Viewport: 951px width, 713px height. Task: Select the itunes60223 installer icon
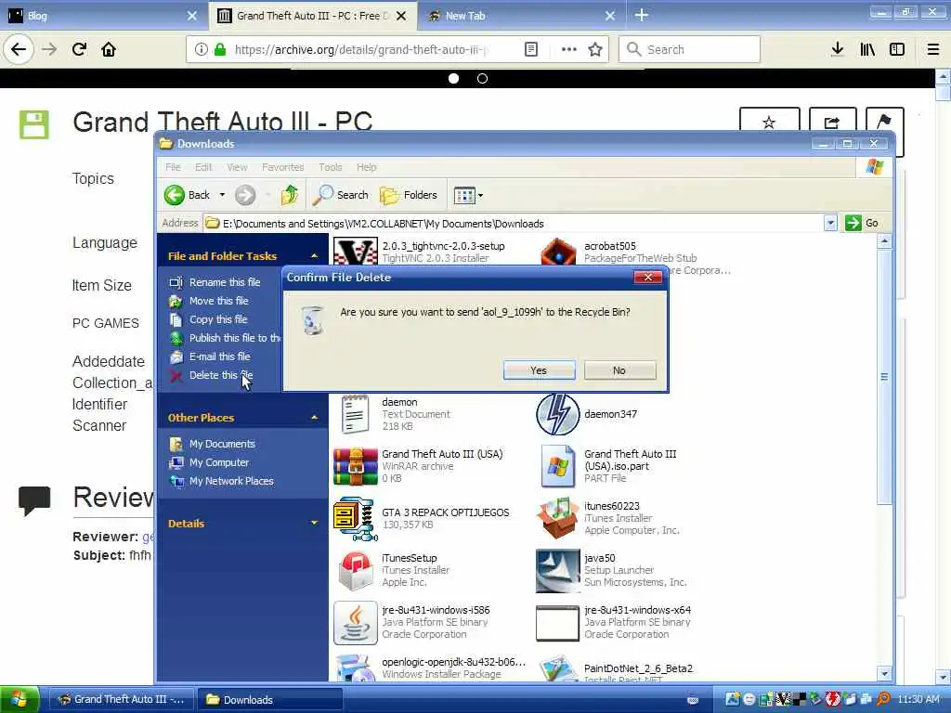click(x=558, y=518)
